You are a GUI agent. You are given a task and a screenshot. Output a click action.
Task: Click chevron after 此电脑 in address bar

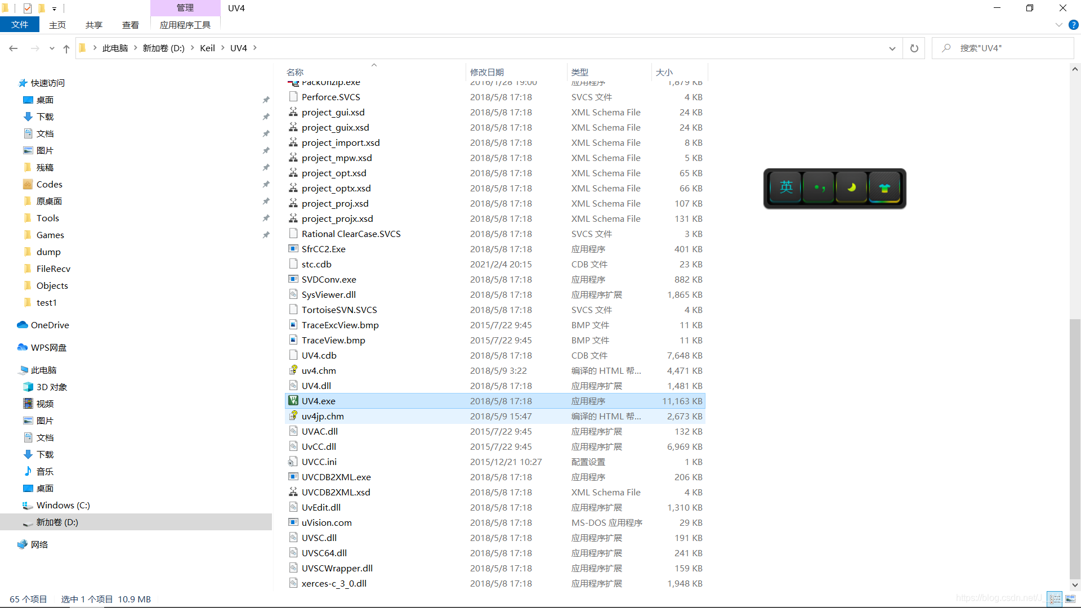coord(136,48)
